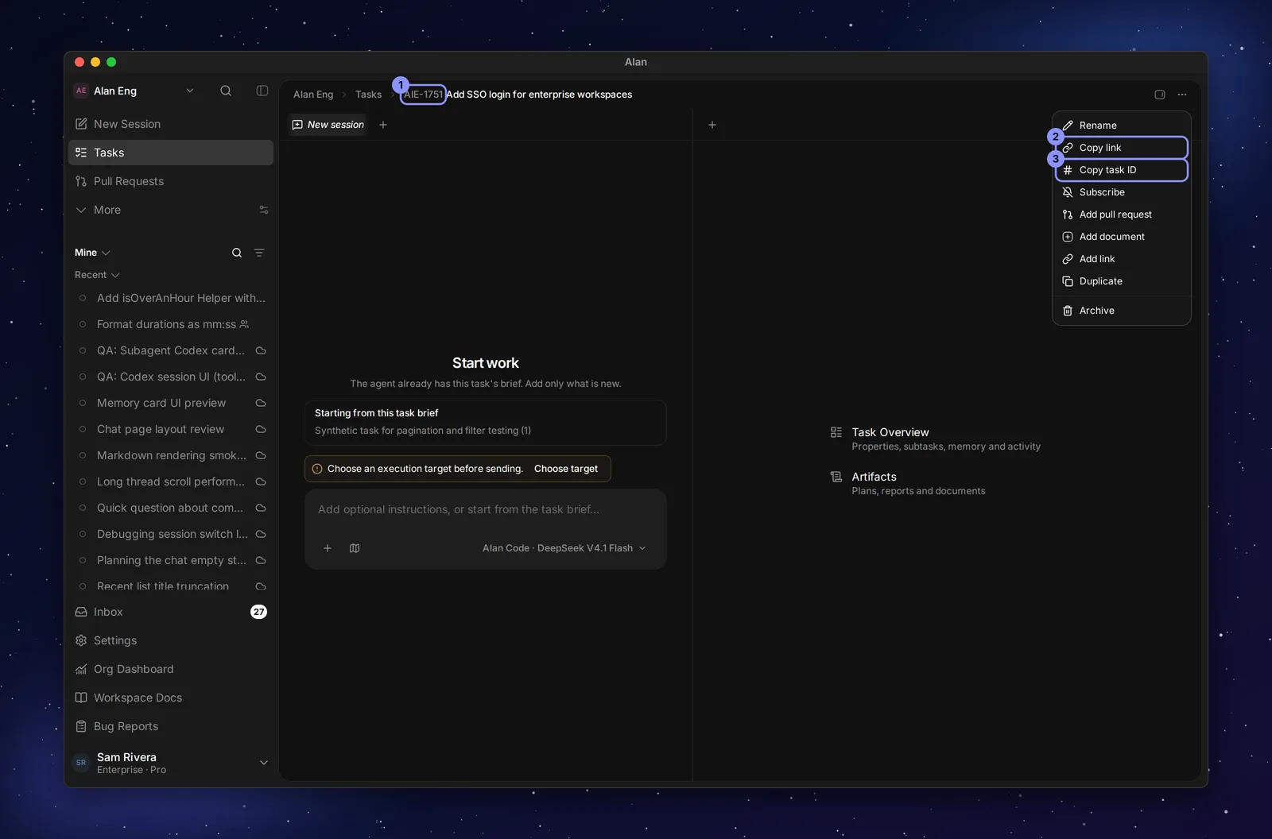The height and width of the screenshot is (839, 1272).
Task: Open the Inbox badge showing 27
Action: click(x=259, y=612)
